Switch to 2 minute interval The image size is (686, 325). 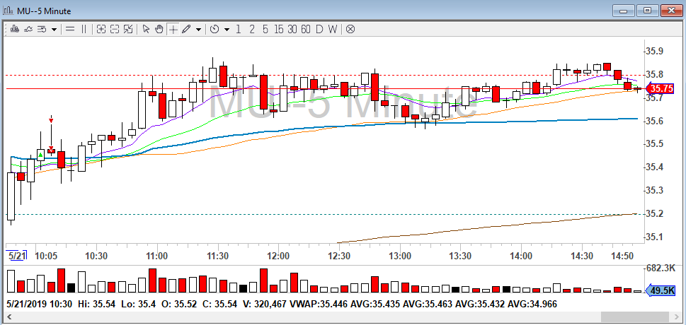coord(252,29)
